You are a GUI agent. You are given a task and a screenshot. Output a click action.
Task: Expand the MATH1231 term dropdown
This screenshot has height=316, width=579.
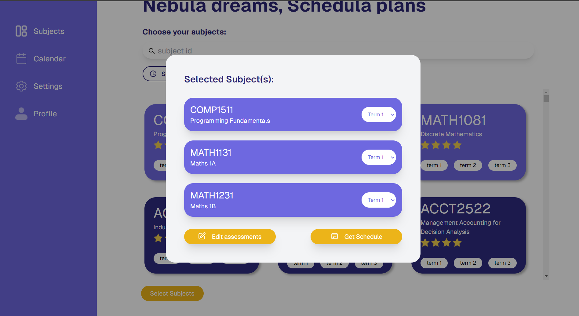pyautogui.click(x=379, y=200)
